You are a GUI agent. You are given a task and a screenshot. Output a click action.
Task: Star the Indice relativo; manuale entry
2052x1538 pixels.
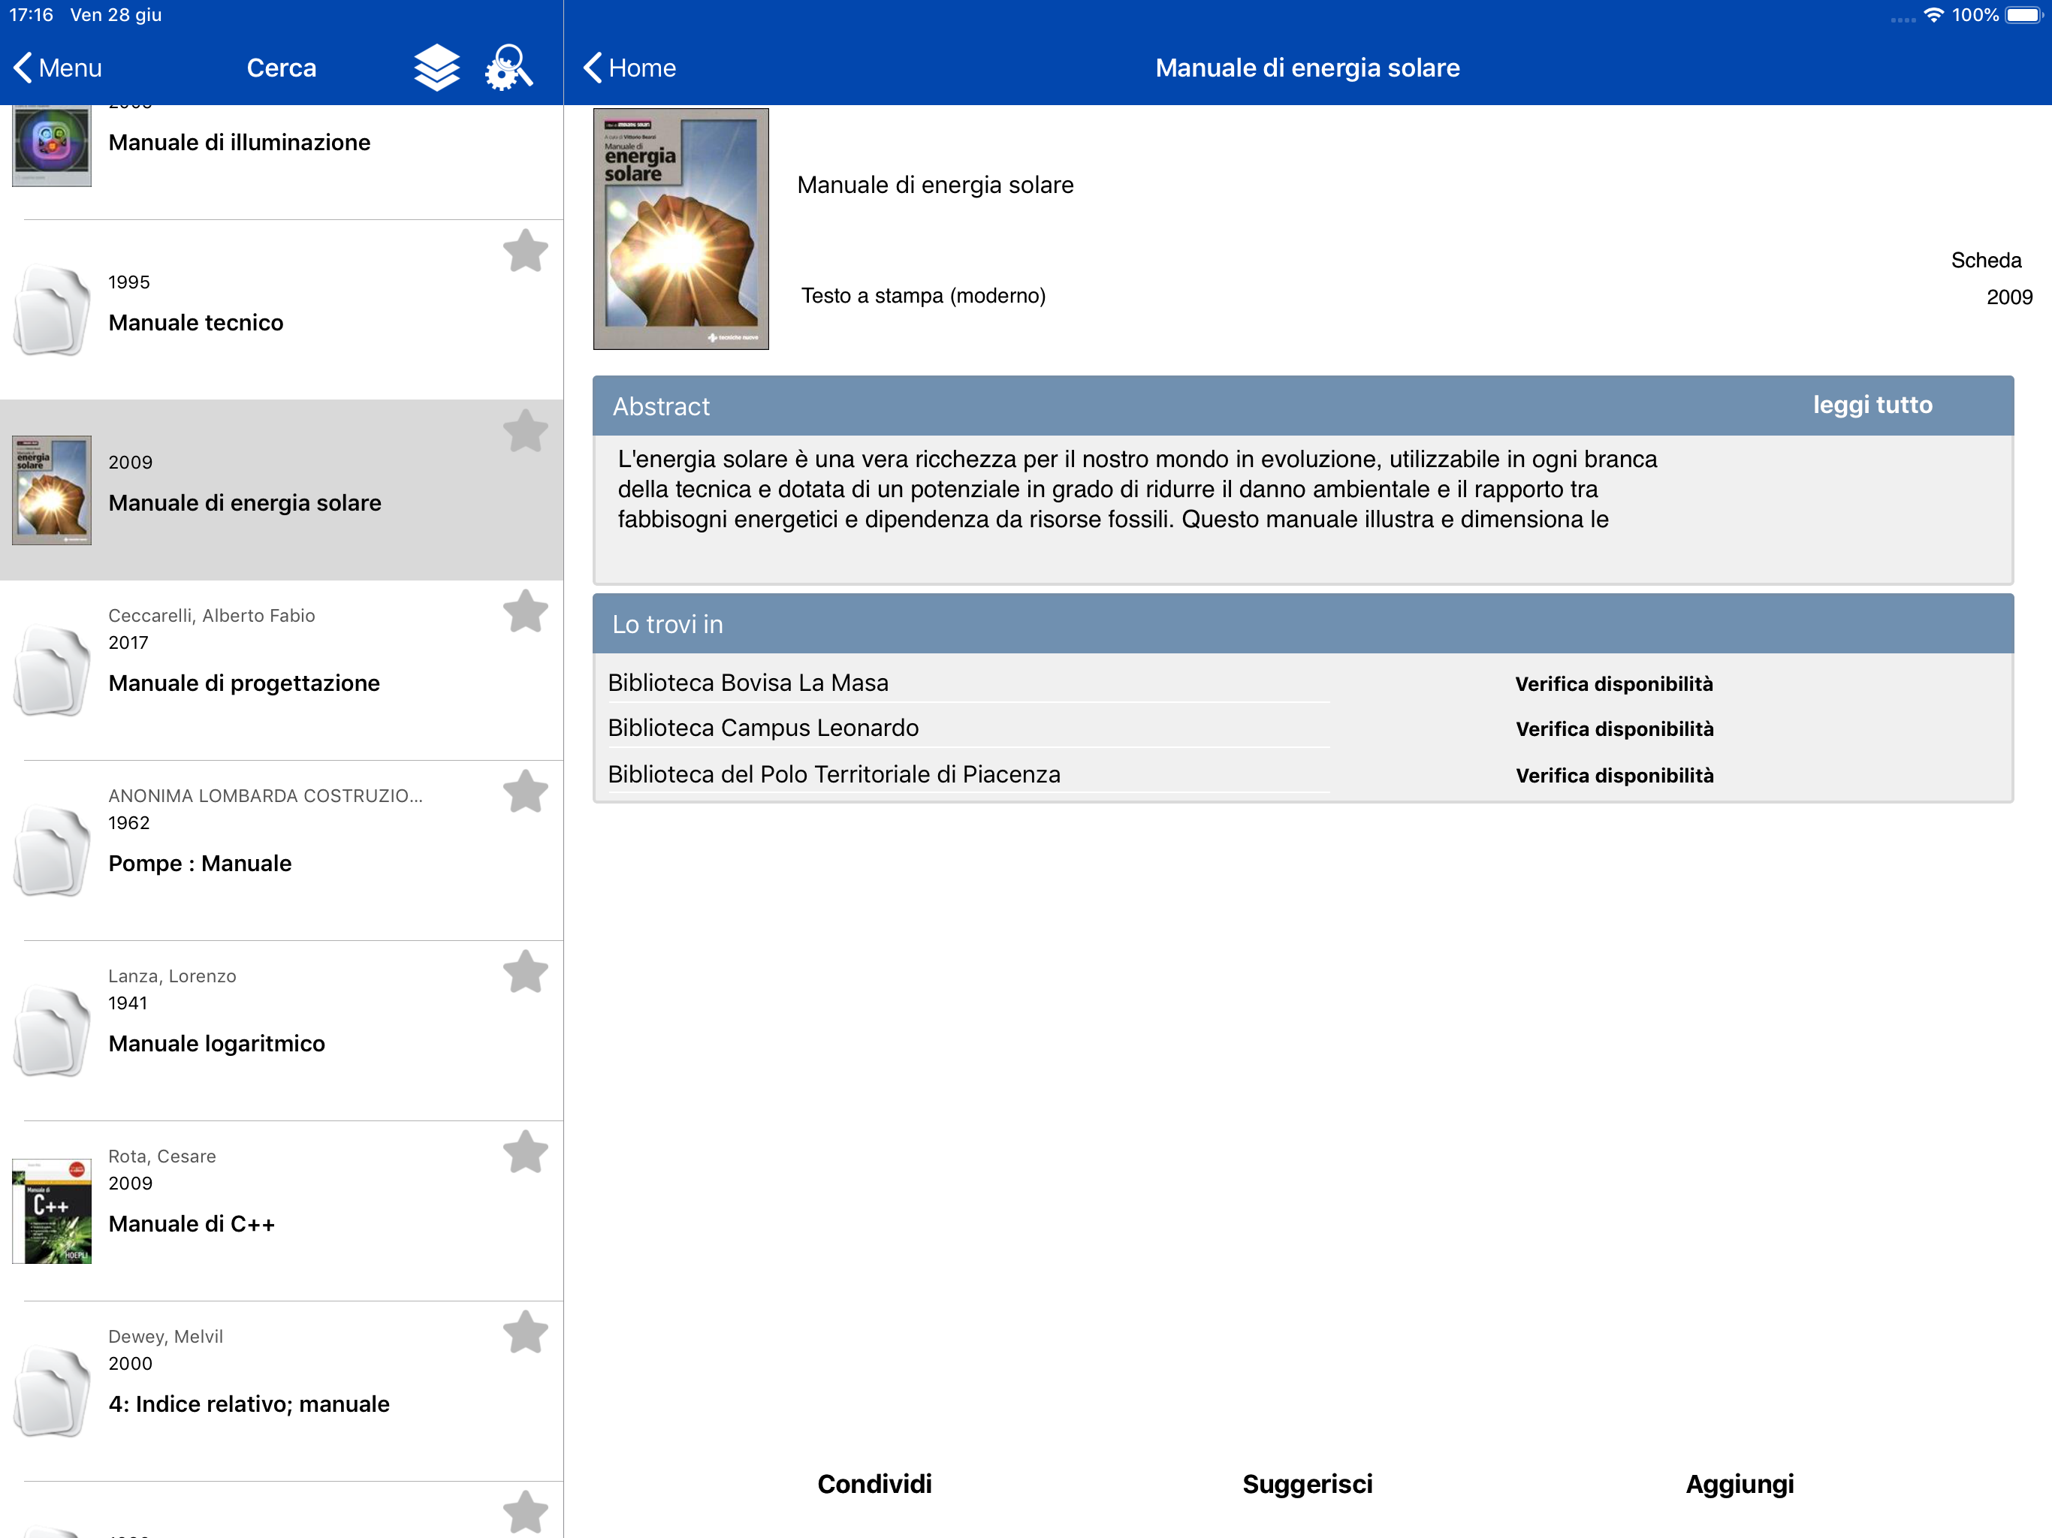525,1332
